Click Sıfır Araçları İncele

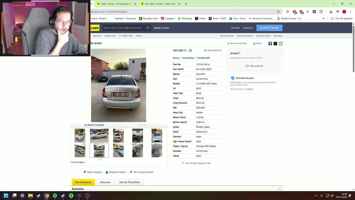[141, 172]
